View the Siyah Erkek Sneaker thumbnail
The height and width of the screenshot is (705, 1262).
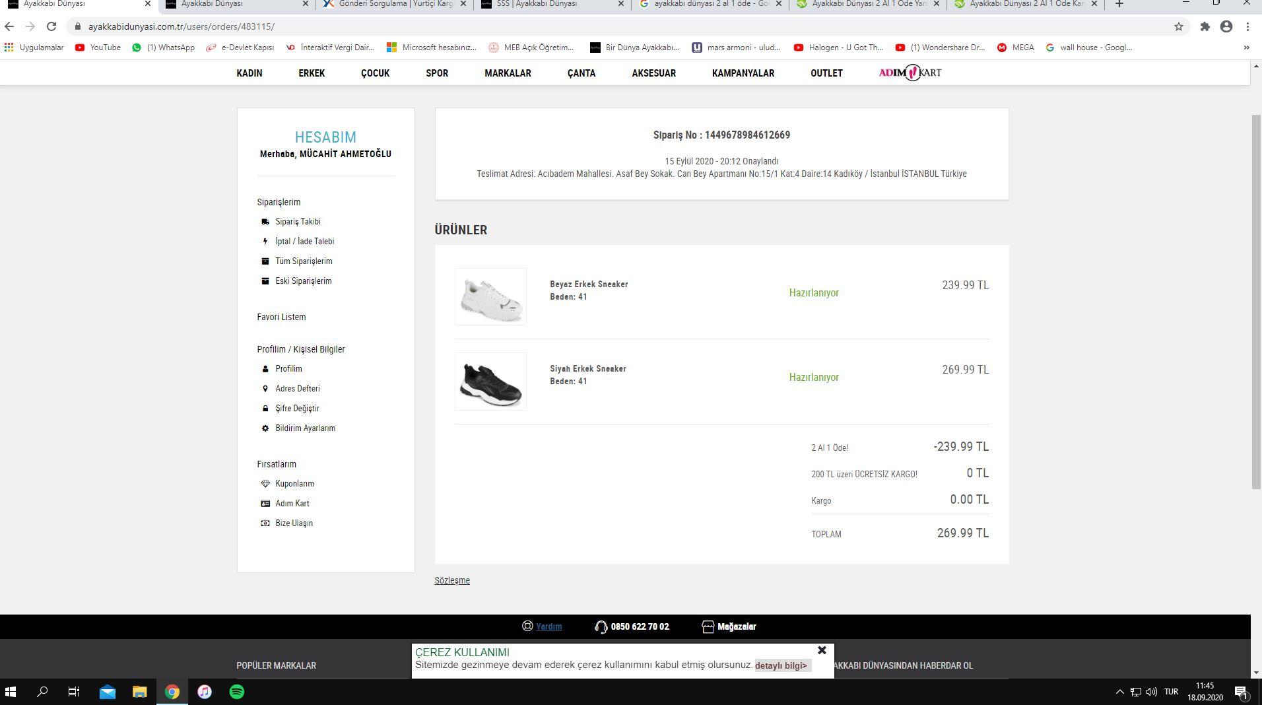coord(490,382)
